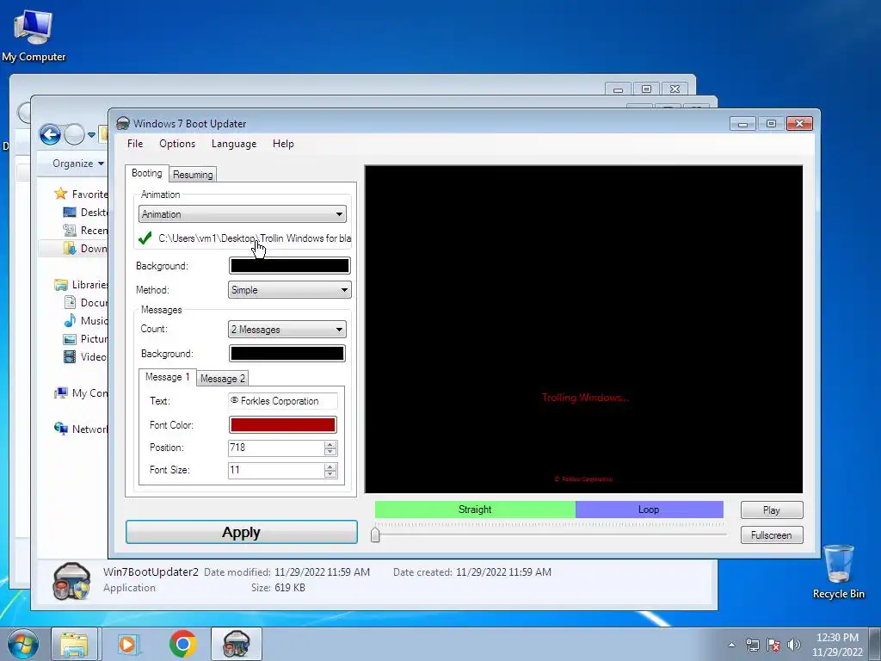Image resolution: width=881 pixels, height=661 pixels.
Task: Select Music library in Explorer sidebar
Action: pos(85,320)
